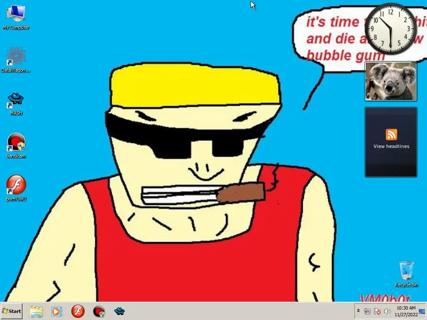Select the Flash shortcut labeled UwU
The height and width of the screenshot is (320, 427).
(x=16, y=188)
